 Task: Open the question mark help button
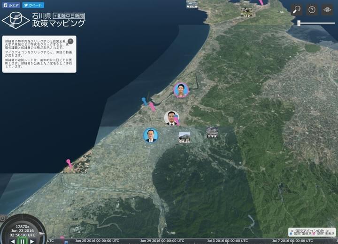click(312, 10)
